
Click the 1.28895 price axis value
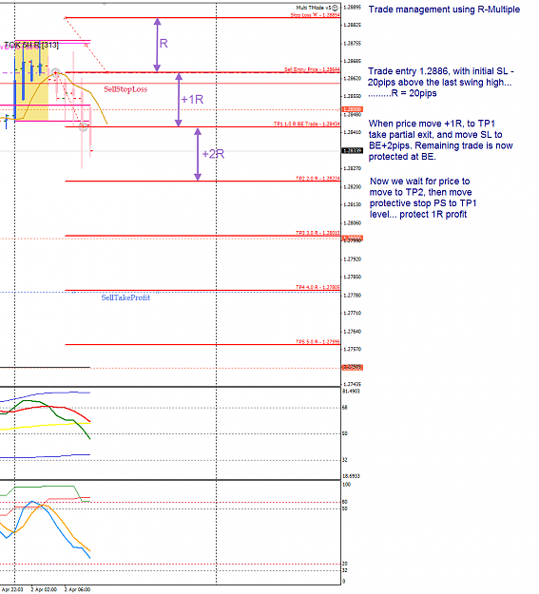352,8
